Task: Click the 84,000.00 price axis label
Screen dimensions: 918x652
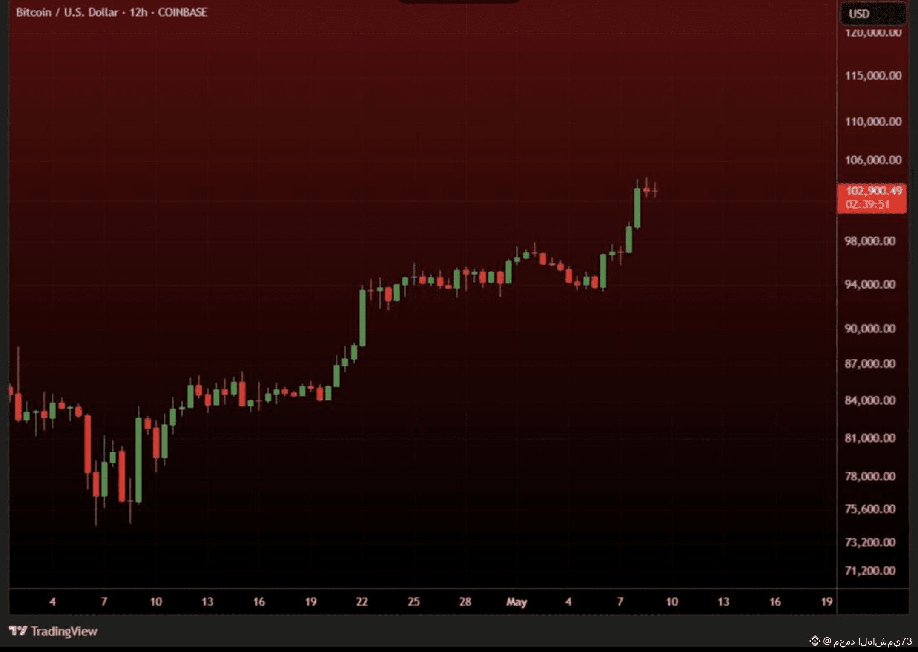Action: click(x=870, y=400)
